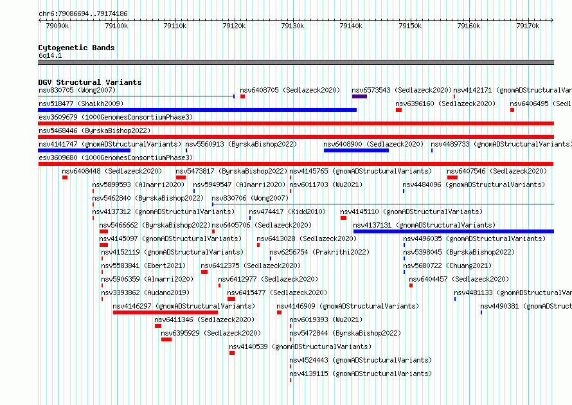This screenshot has width=572, height=405.
Task: Click esv3609680 variant label
Action: point(116,157)
